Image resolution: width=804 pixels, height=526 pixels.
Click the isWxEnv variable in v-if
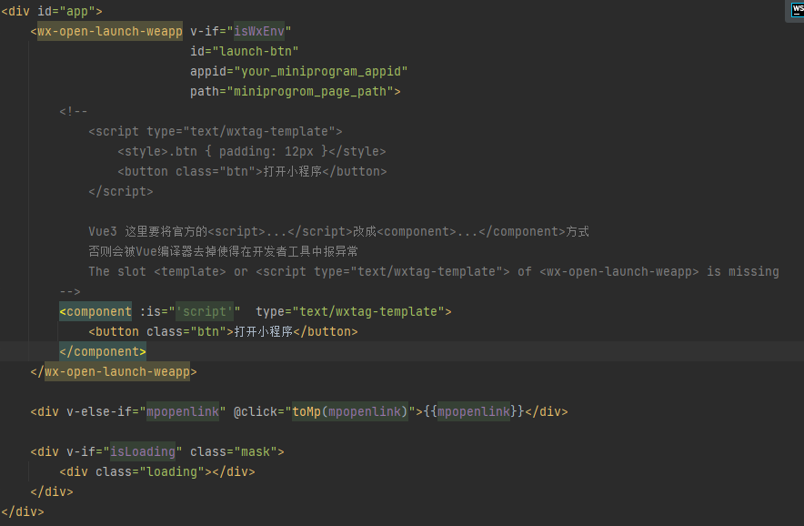click(259, 31)
